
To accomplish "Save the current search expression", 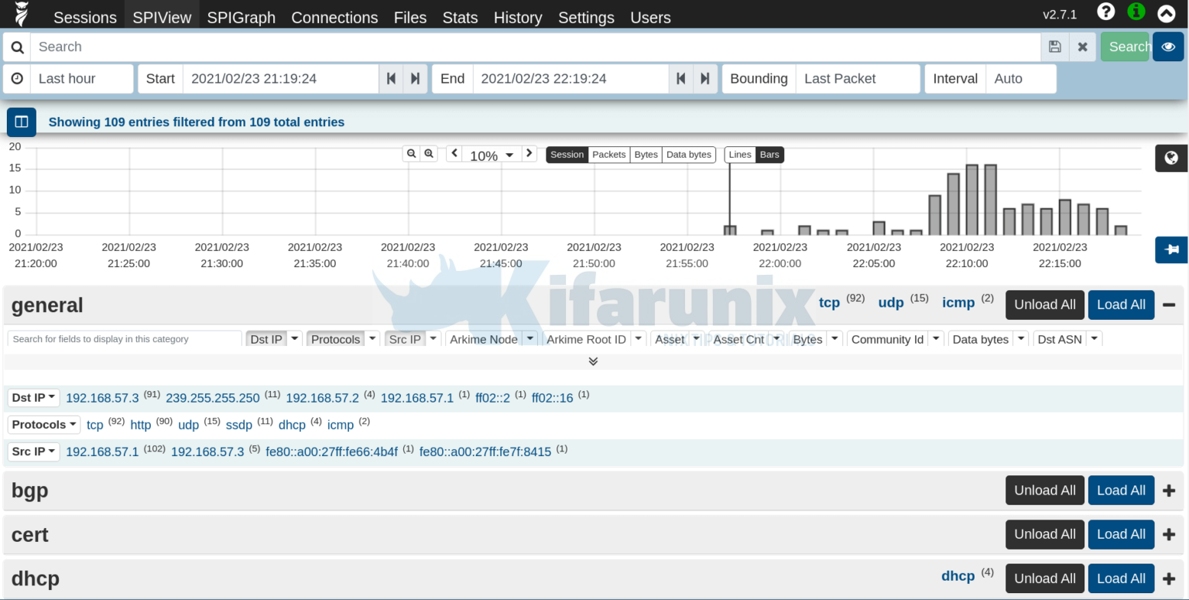I will click(x=1054, y=46).
